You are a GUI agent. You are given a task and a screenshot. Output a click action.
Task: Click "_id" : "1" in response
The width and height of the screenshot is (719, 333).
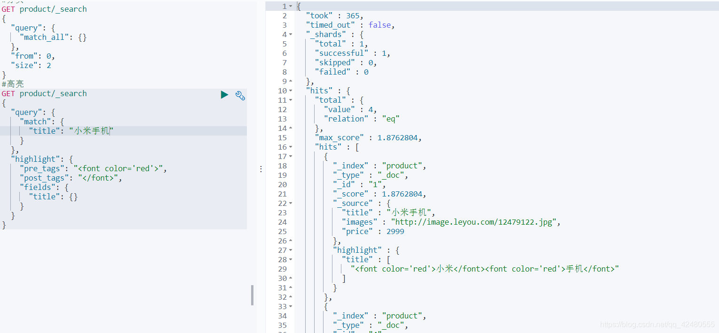coord(359,184)
